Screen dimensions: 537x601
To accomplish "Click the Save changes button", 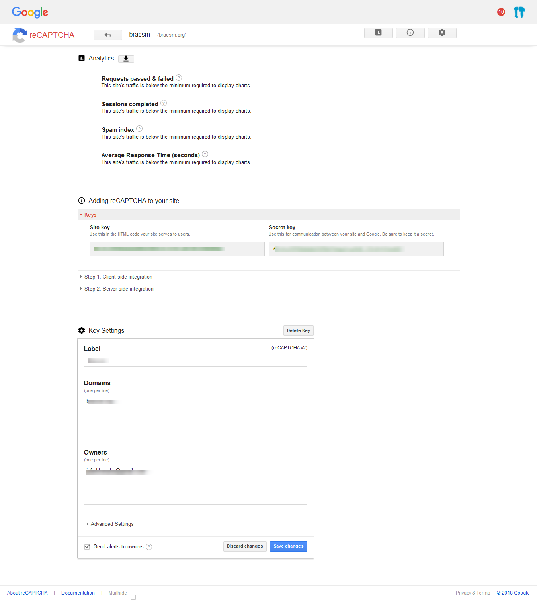I will tap(288, 546).
